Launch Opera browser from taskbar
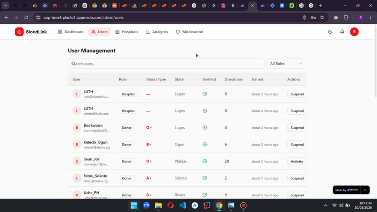 (170, 205)
